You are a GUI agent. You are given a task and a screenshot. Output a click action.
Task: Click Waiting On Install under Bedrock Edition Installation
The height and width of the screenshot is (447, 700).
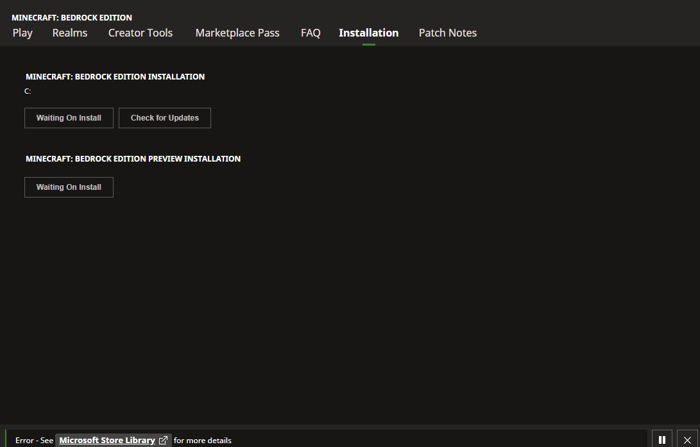69,118
